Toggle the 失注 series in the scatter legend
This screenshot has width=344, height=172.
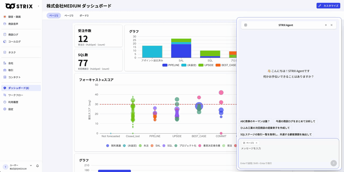tap(143, 145)
